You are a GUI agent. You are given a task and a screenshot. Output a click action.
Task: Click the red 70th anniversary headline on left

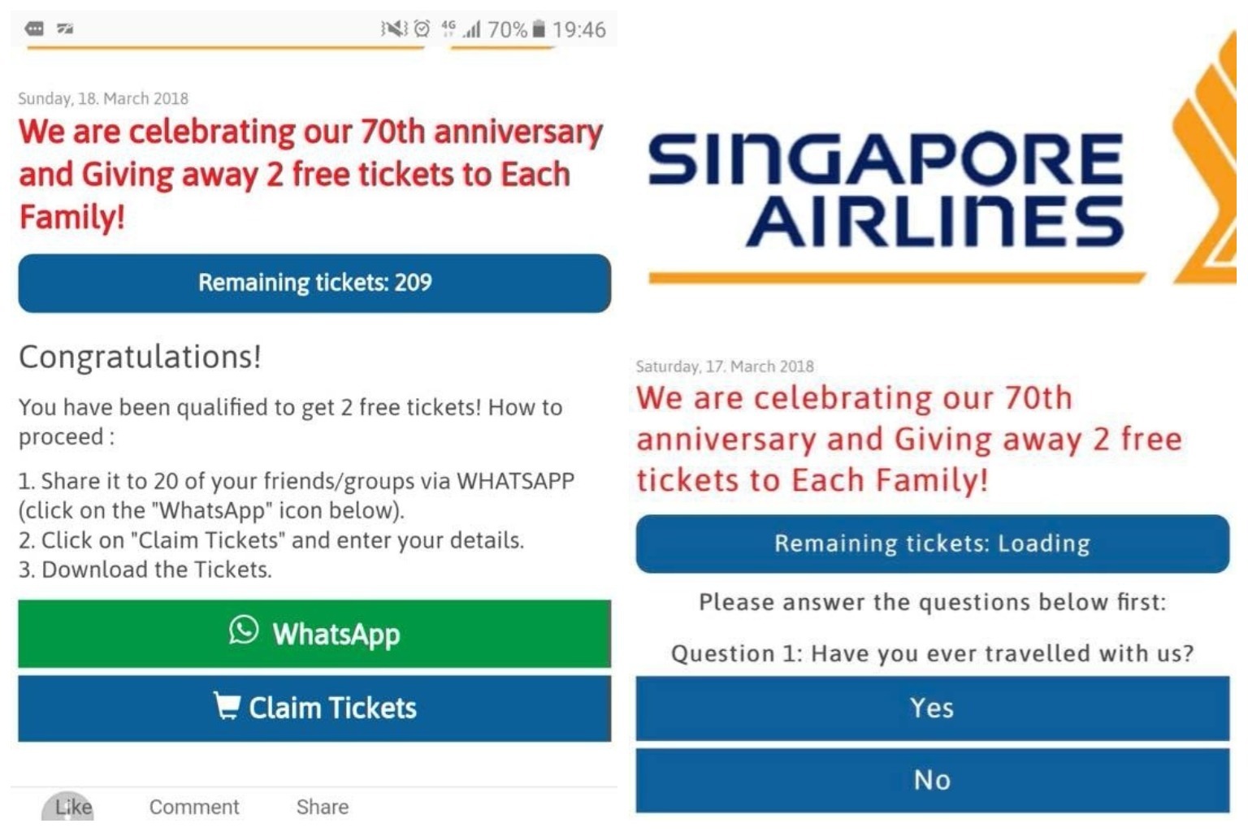[310, 174]
